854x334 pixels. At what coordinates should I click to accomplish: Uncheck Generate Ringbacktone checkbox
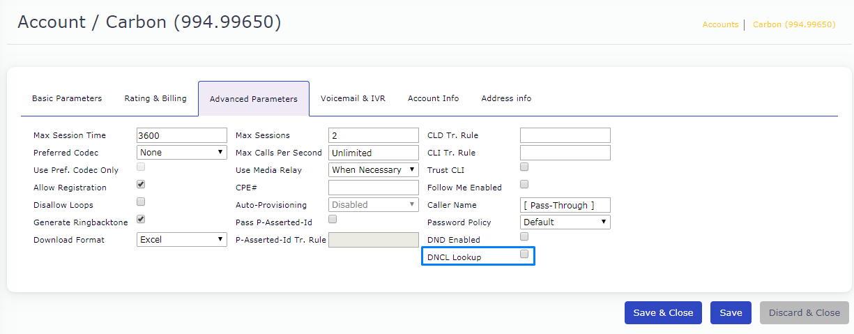click(x=141, y=220)
